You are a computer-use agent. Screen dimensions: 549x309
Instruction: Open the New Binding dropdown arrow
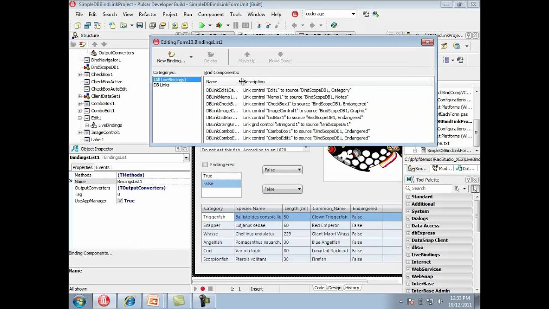(191, 57)
